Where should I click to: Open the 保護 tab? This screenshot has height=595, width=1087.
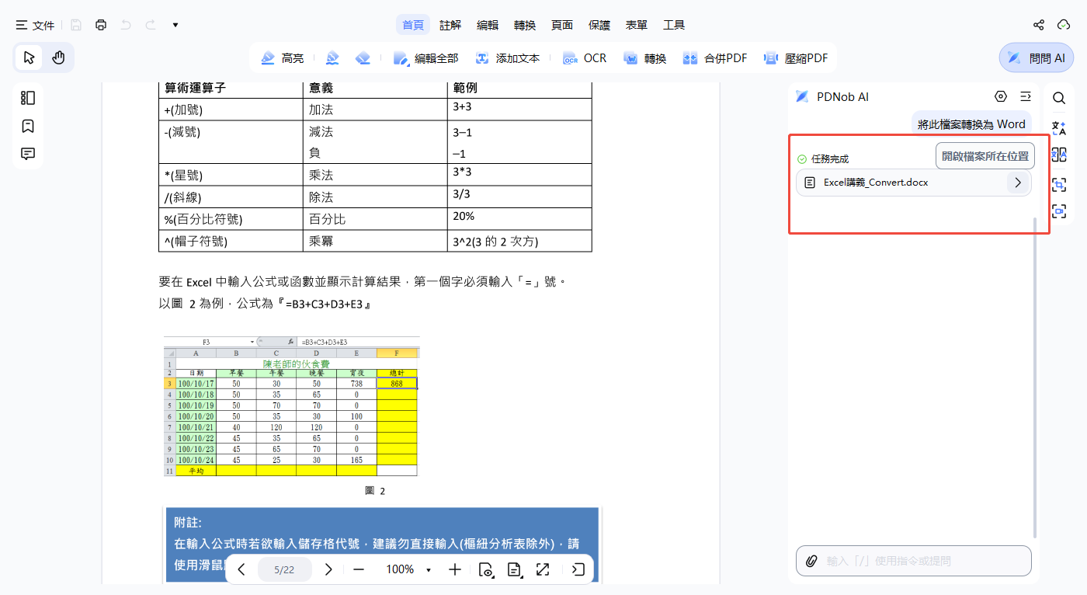[x=599, y=25]
